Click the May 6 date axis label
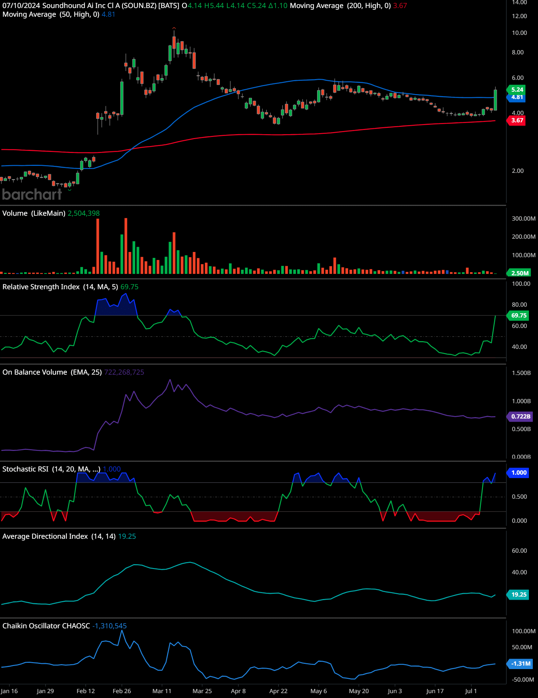 coord(319,691)
